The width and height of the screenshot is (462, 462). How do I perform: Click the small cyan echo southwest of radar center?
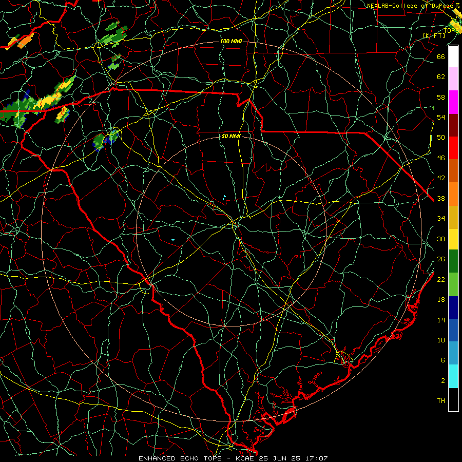point(173,240)
